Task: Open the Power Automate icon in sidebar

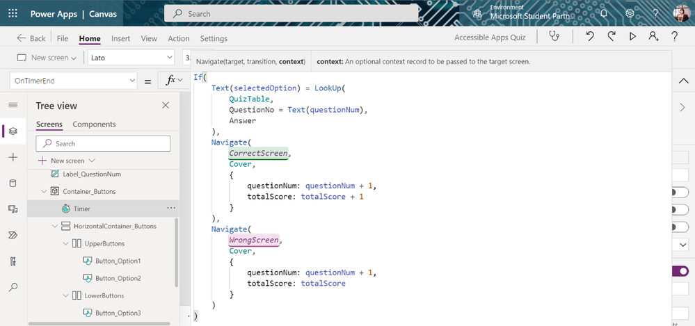Action: click(13, 235)
